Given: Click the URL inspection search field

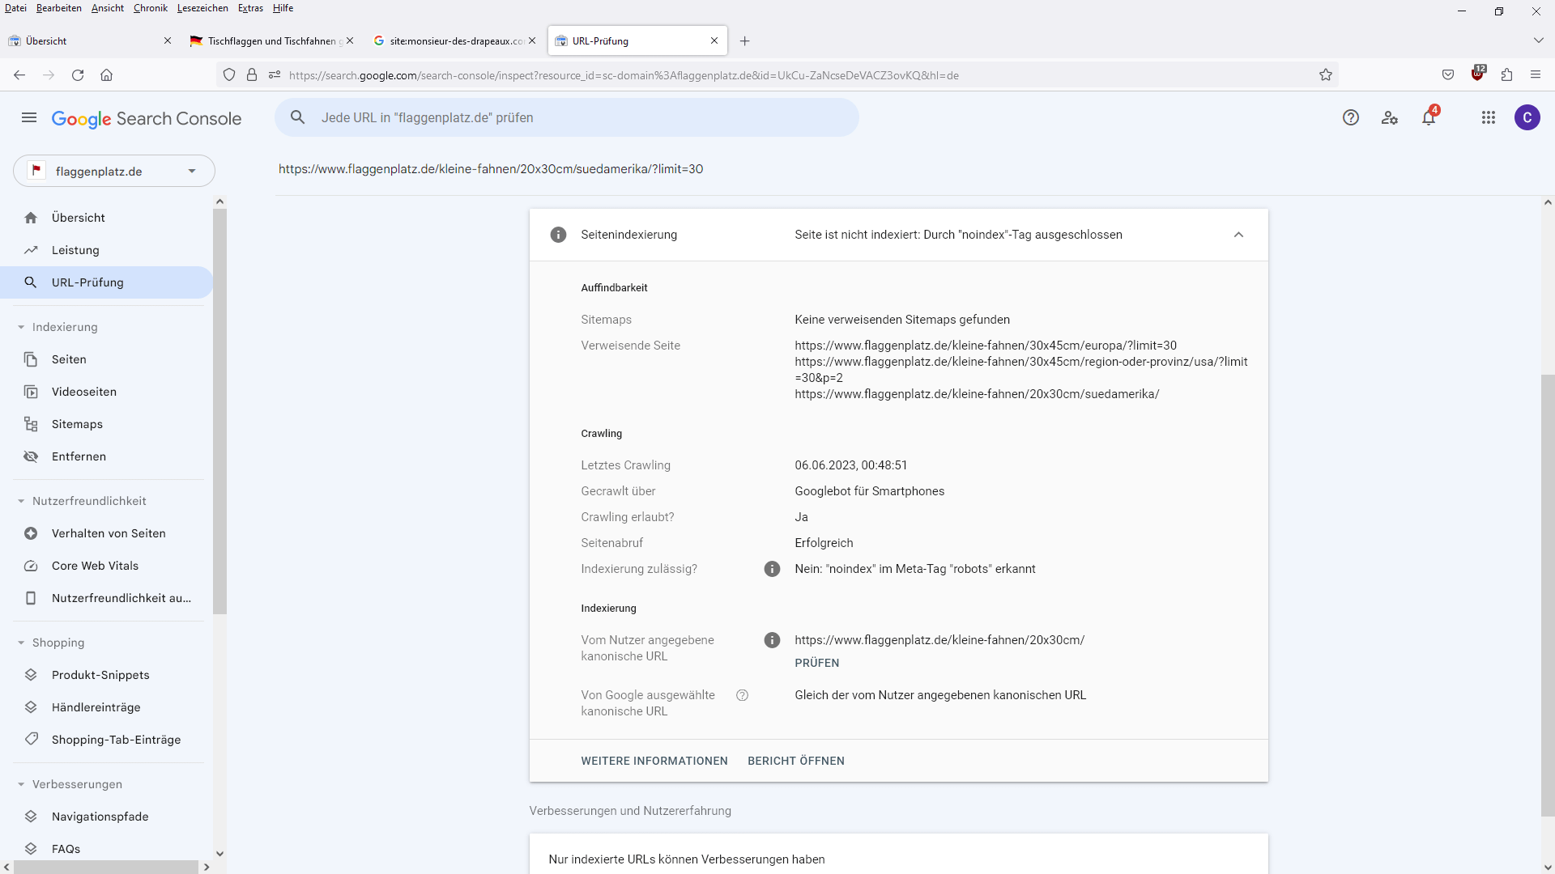Looking at the screenshot, I should click(567, 117).
